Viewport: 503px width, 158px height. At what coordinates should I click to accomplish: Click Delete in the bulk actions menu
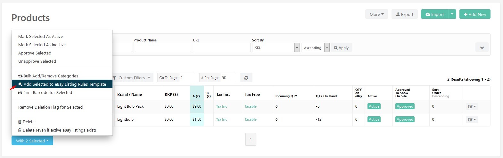point(29,122)
